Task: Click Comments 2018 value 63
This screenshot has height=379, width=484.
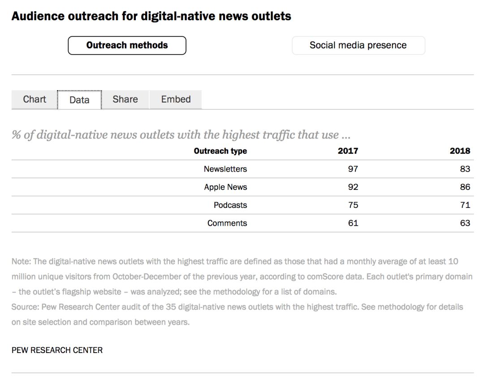Action: tap(465, 223)
